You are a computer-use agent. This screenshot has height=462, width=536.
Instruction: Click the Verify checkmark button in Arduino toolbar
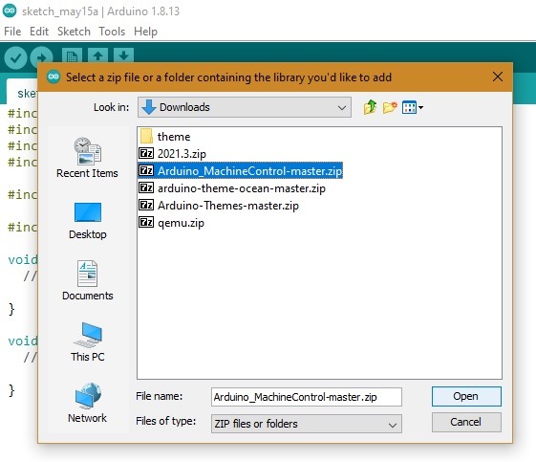(x=15, y=57)
